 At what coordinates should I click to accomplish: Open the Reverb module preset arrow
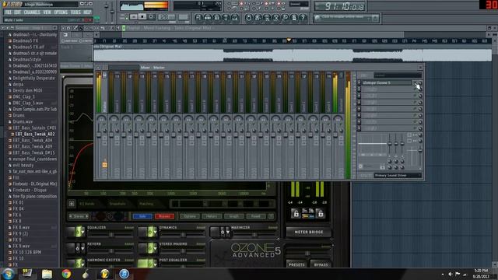tap(83, 249)
